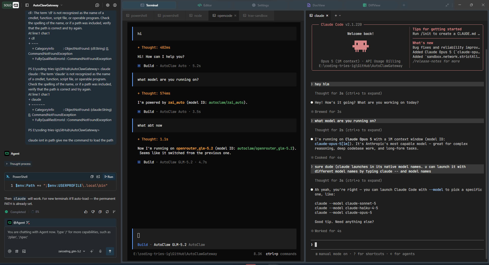This screenshot has width=489, height=265.
Task: Expand 'Thought for 2s' in claude terminal
Action: click(348, 130)
